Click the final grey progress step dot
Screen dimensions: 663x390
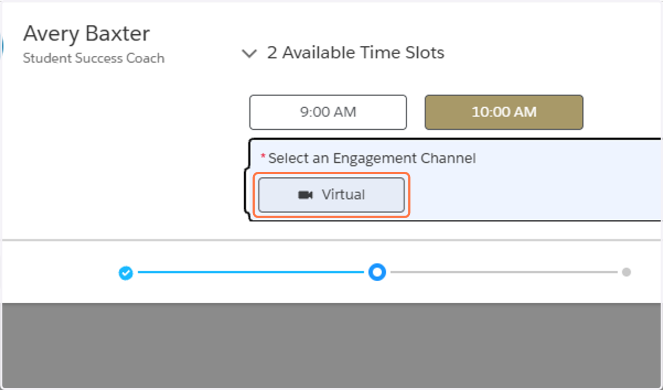coord(626,272)
